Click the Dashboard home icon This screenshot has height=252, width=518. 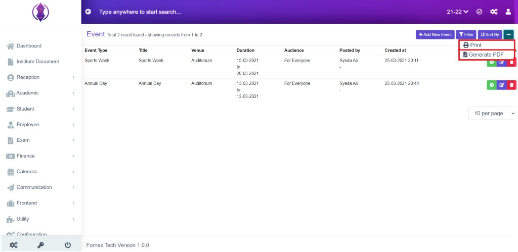coord(11,46)
